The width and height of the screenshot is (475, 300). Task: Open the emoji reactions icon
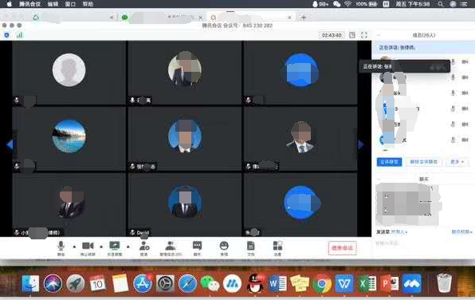click(224, 246)
